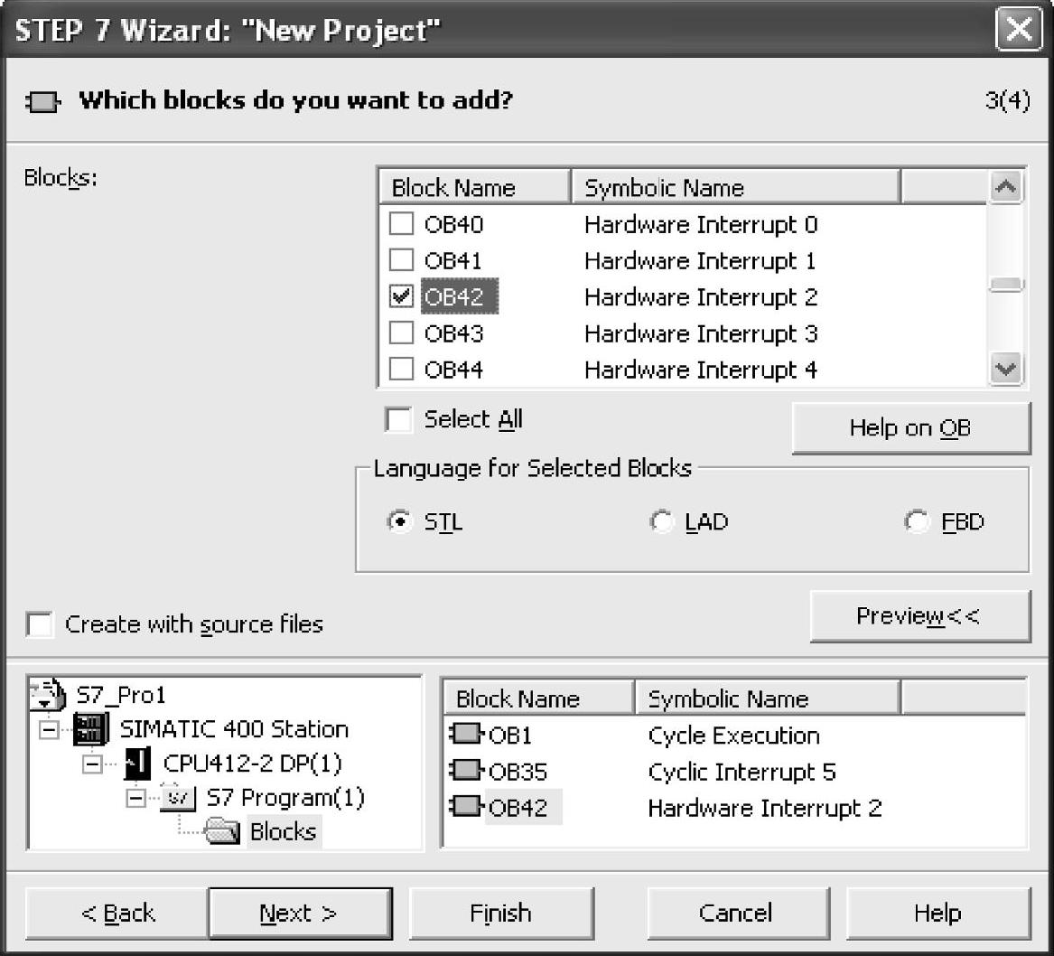Check the OB40 checkbox
The width and height of the screenshot is (1054, 956).
tap(401, 224)
